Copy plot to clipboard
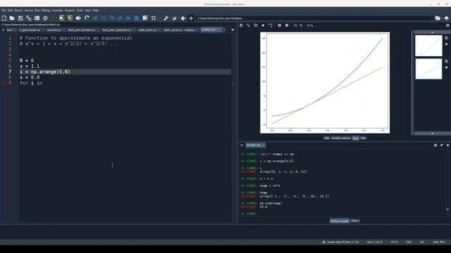The image size is (451, 253). 256,25
